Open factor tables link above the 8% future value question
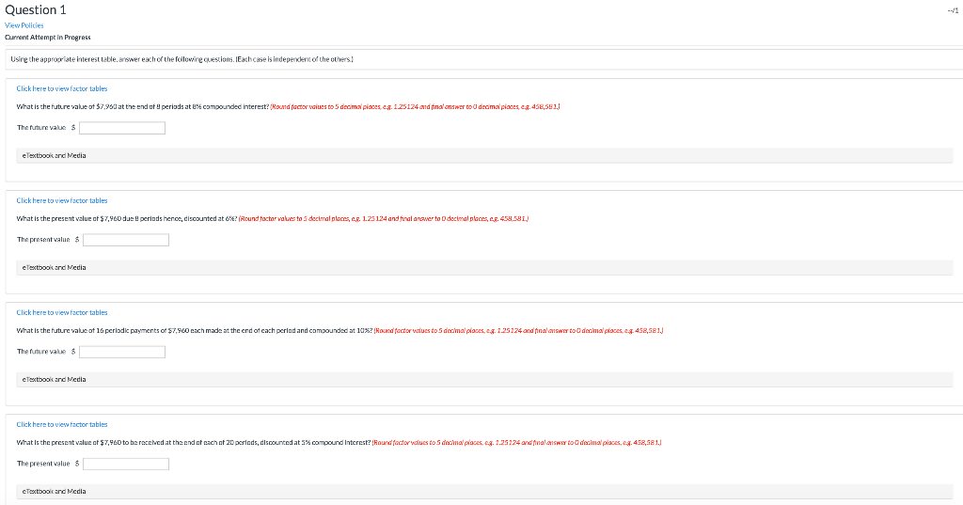963x505 pixels. [62, 88]
